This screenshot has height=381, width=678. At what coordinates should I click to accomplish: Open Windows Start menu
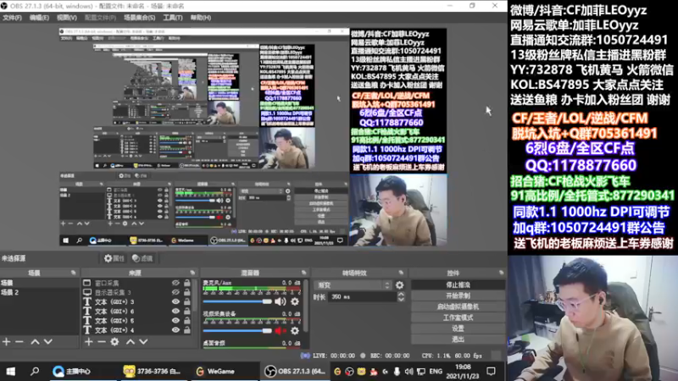[11, 371]
